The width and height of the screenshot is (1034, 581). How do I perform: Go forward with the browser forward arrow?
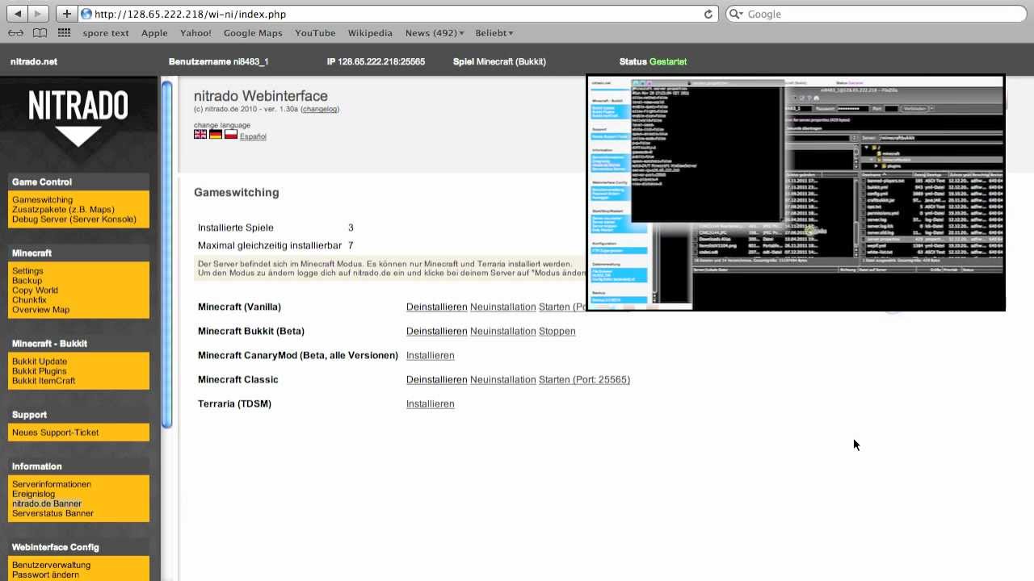coord(38,14)
